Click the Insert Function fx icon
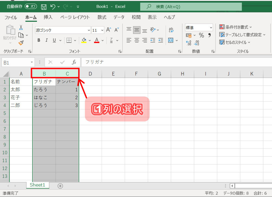272x197 pixels. tap(74, 62)
